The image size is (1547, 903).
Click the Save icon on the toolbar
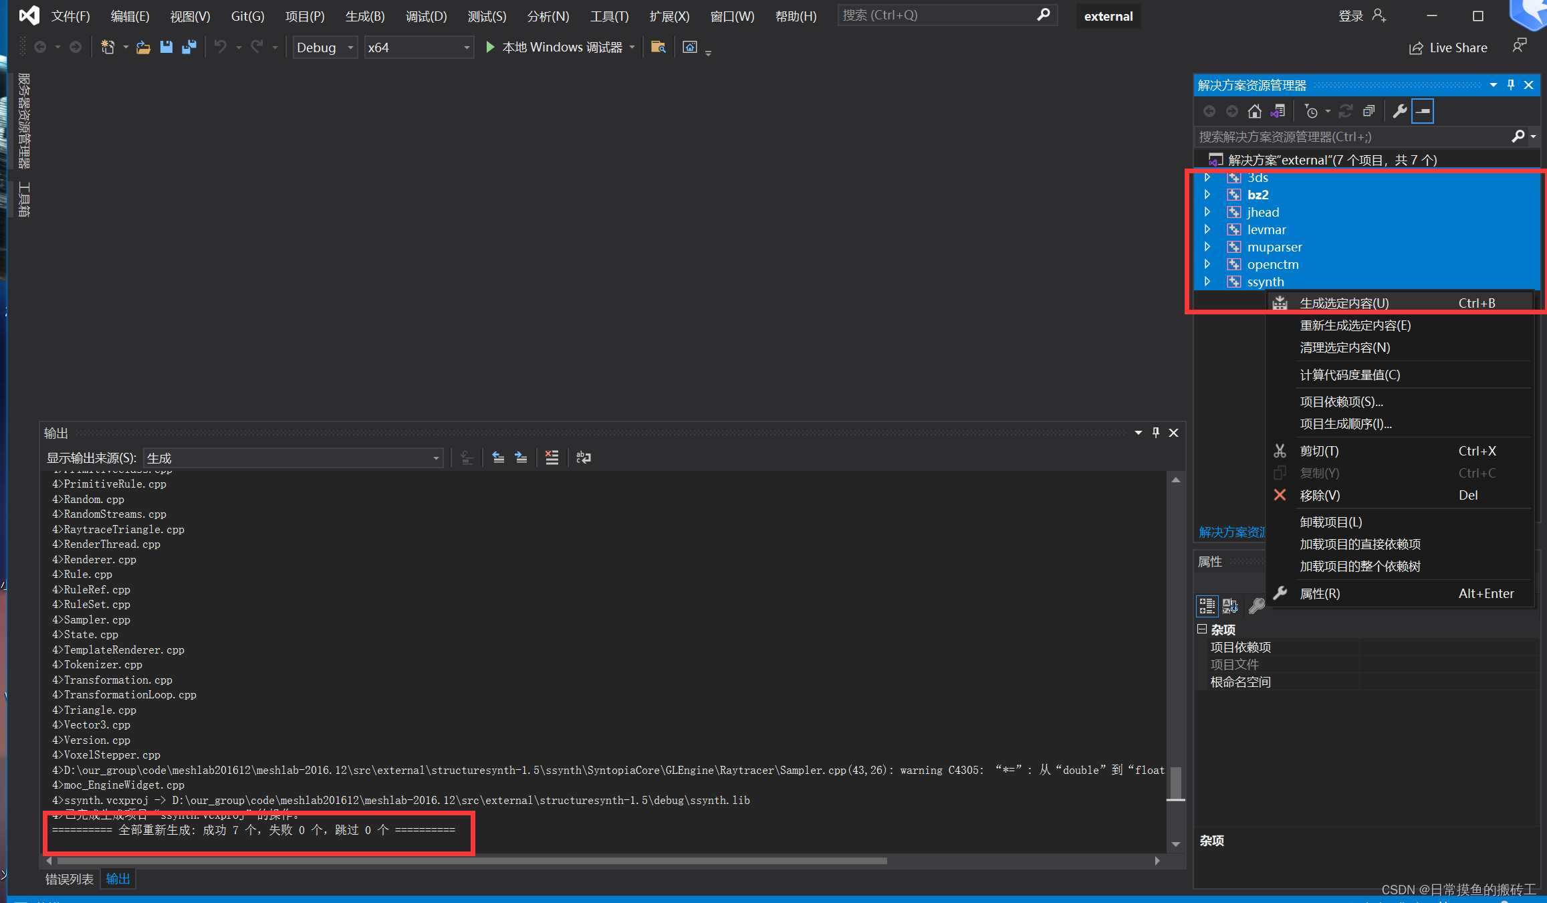click(x=166, y=47)
